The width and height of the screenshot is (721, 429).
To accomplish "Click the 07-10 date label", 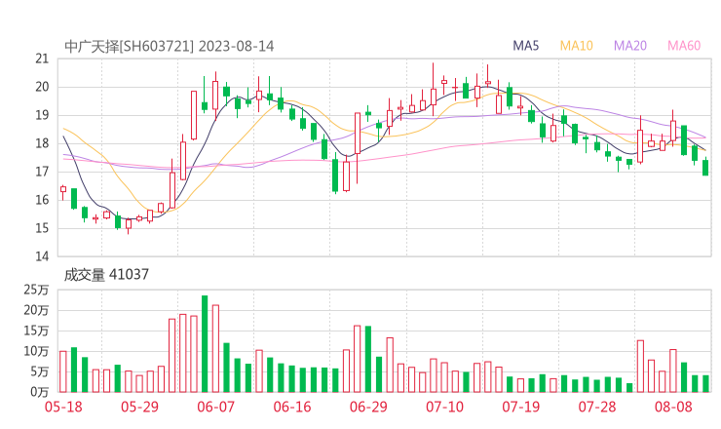I will tap(444, 407).
